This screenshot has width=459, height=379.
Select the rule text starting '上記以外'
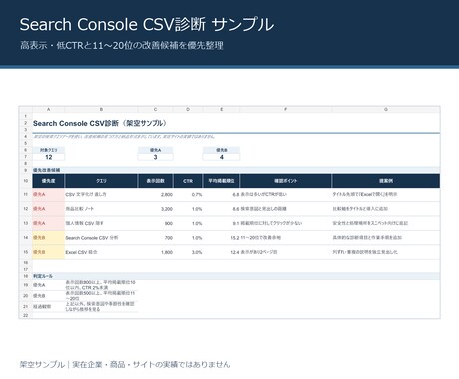[x=101, y=306]
